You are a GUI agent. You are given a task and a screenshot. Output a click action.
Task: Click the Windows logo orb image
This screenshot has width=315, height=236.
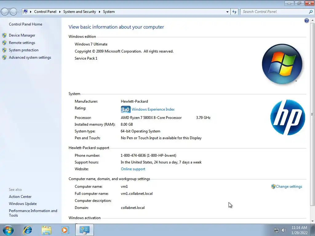click(x=282, y=64)
